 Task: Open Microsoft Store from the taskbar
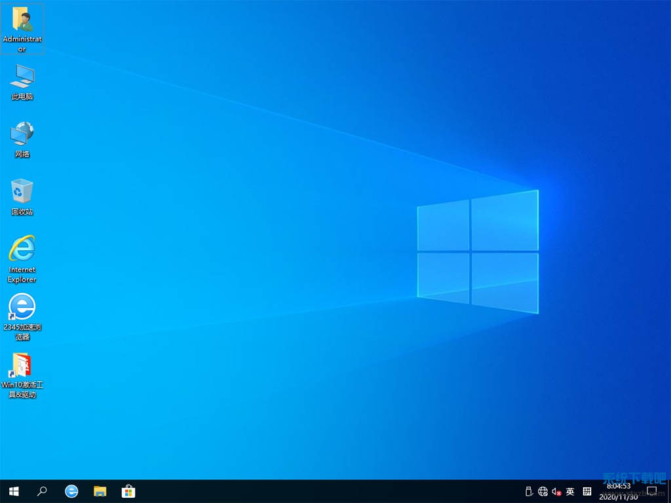click(128, 491)
